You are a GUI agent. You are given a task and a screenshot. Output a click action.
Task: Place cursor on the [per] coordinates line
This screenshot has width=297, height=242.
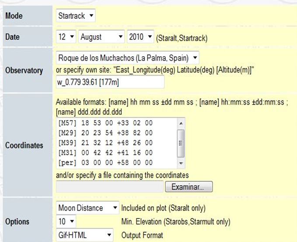point(105,162)
